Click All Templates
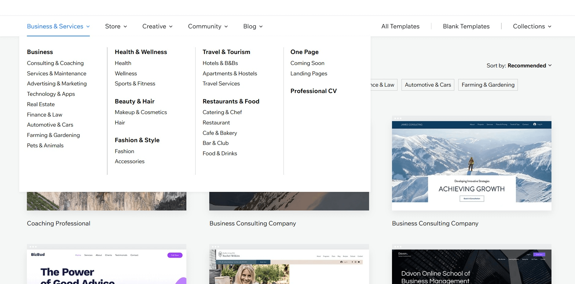 tap(400, 26)
